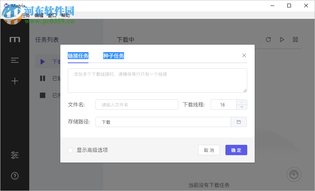This screenshot has width=315, height=191.
Task: Click the Motrix logo in the sidebar
Action: point(15,40)
